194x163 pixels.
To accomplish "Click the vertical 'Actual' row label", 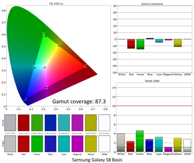I will [3, 123].
